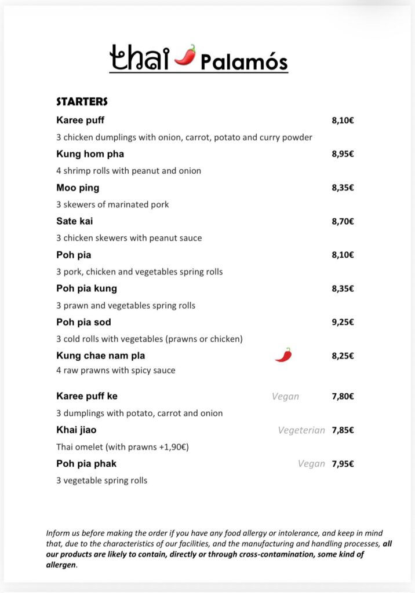
Task: Click the spicy chili icon beside Kung chae nam pla
Action: (x=283, y=355)
